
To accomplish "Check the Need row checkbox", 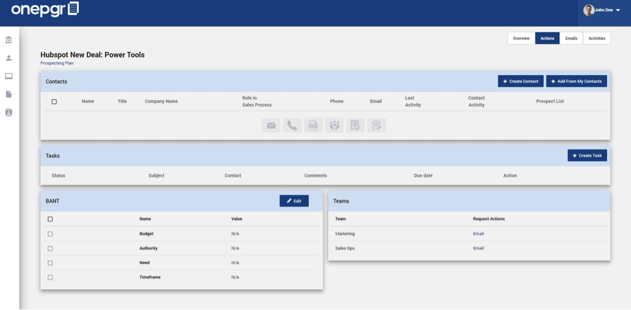I will 50,263.
